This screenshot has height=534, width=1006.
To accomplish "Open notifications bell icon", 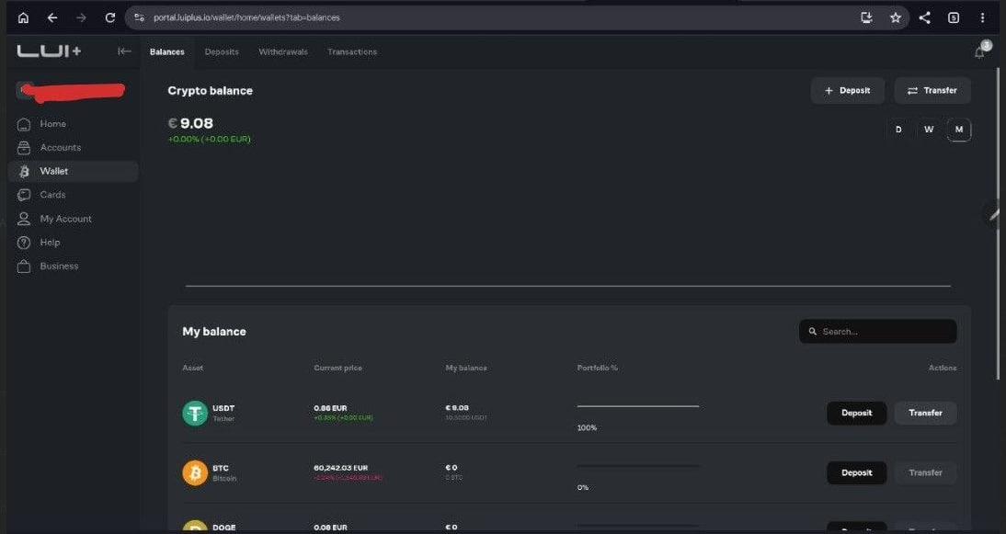I will click(x=979, y=51).
